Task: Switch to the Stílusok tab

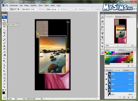Action: [121, 50]
